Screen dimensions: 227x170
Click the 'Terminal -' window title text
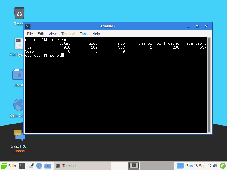tap(107, 26)
